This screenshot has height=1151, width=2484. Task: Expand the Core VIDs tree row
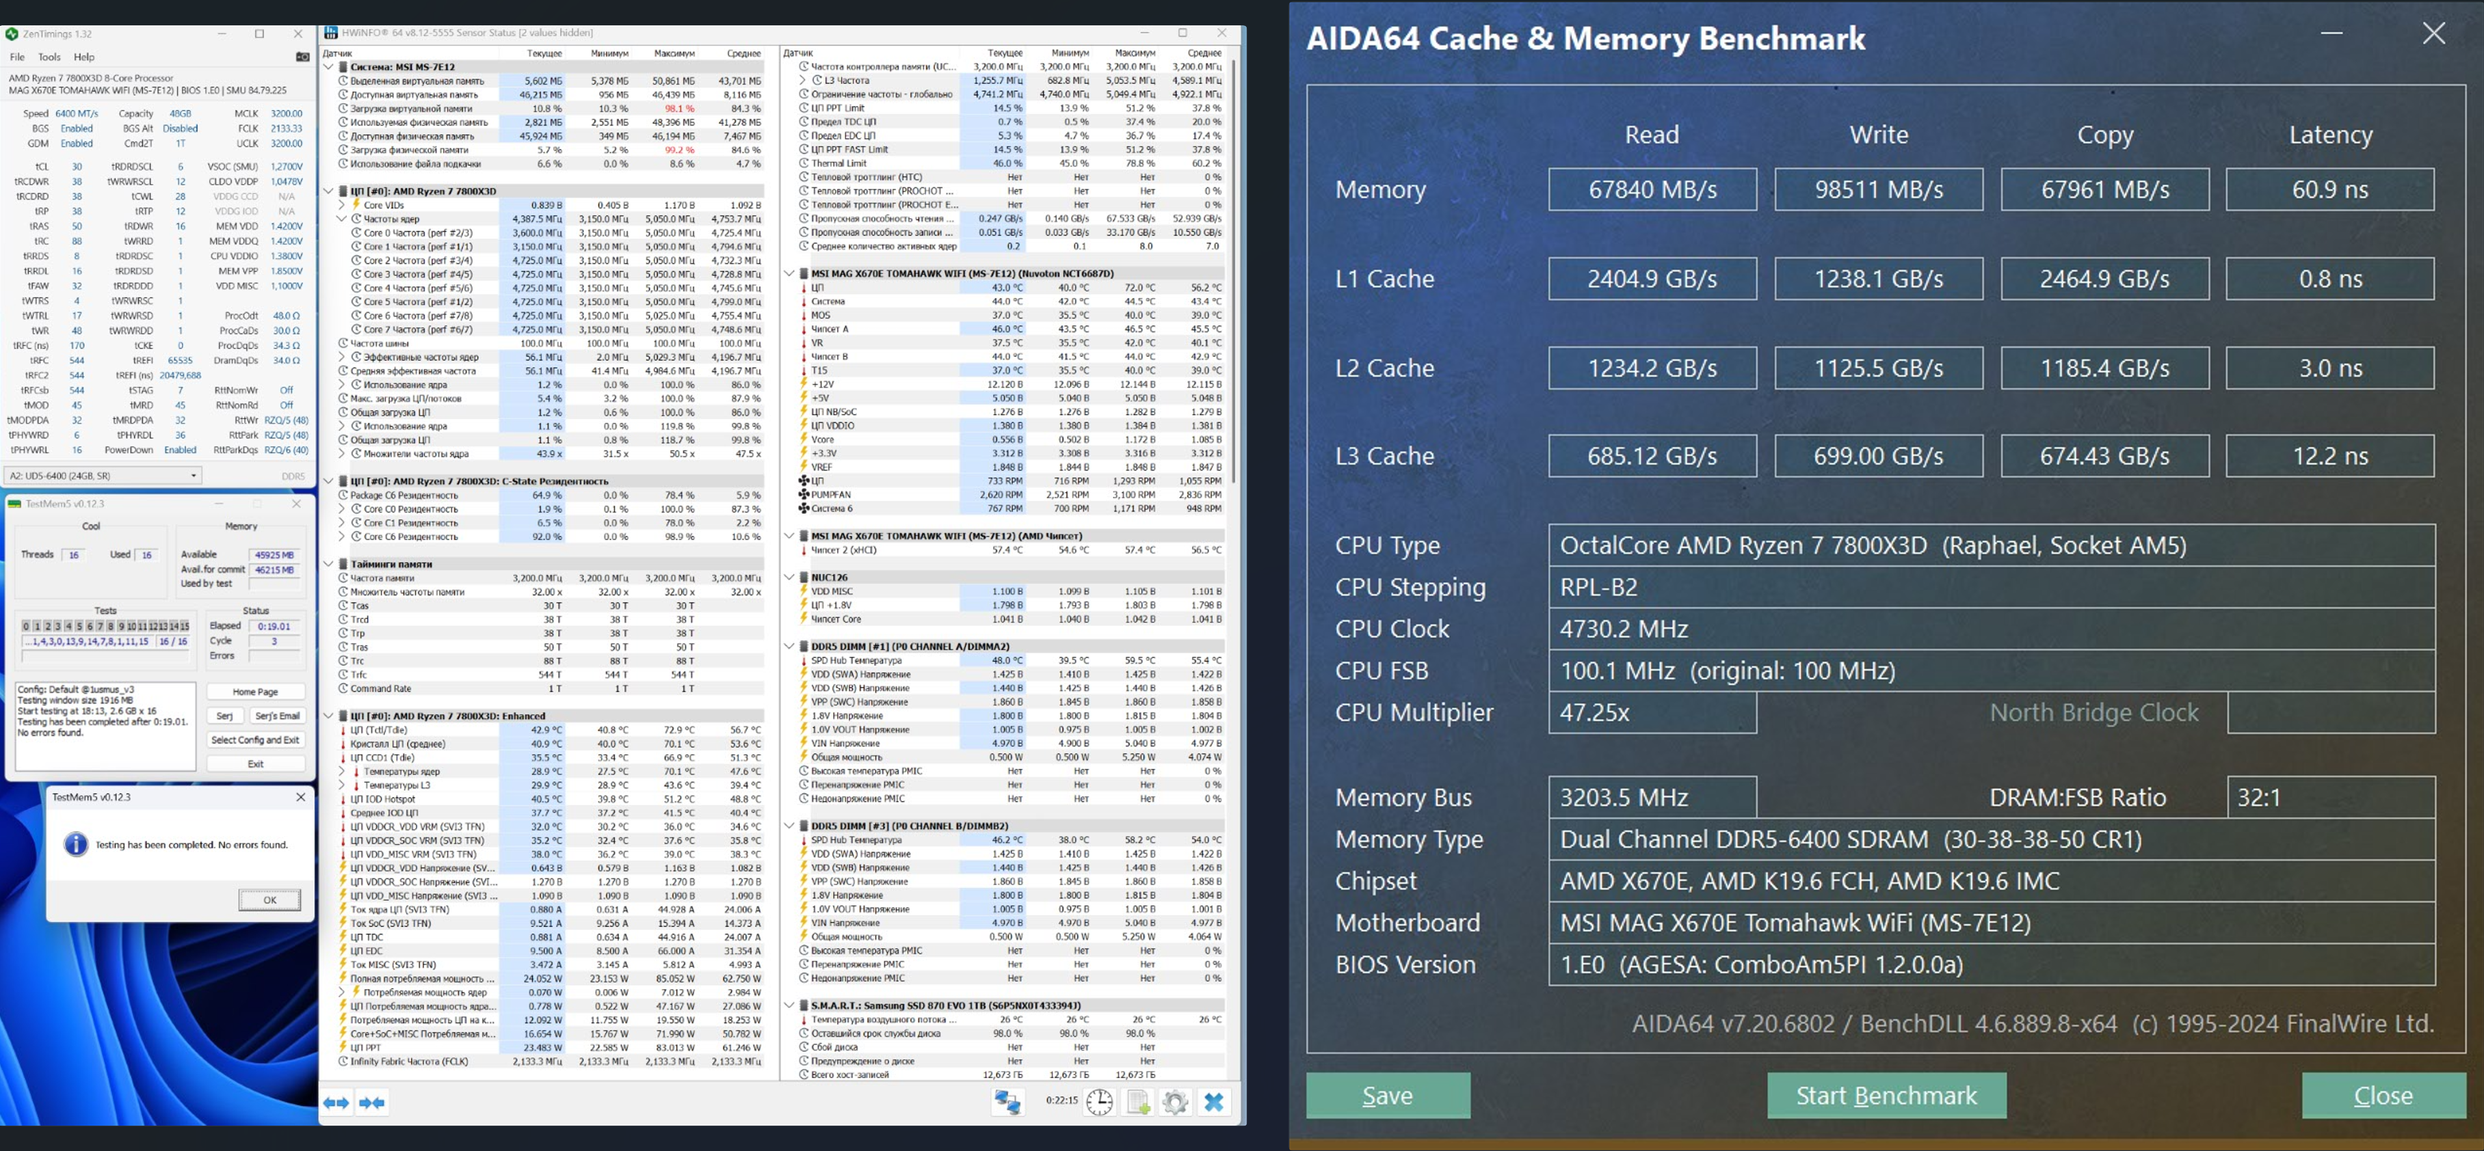point(341,205)
